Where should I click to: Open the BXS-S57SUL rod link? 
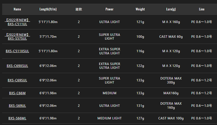(x=17, y=37)
